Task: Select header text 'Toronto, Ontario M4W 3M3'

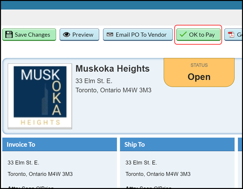Action: click(113, 90)
